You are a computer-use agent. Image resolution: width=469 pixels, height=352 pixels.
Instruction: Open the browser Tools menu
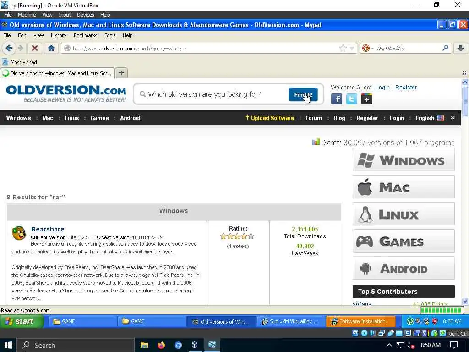[x=110, y=35]
